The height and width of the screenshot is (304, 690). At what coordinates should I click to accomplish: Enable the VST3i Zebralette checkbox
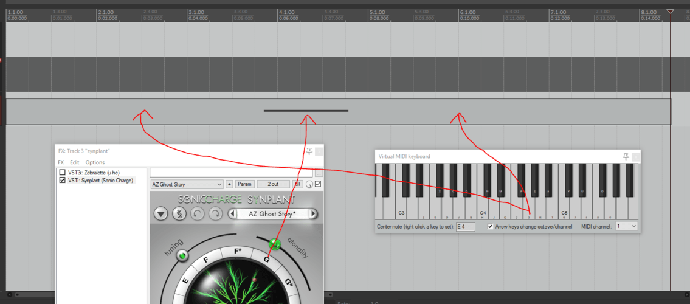[63, 173]
